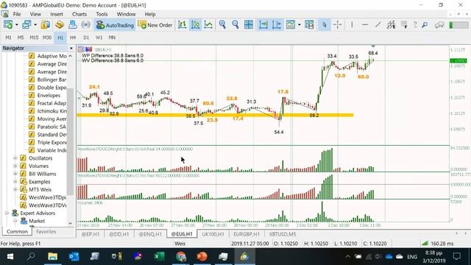Image resolution: width=471 pixels, height=265 pixels.
Task: Switch to the @EP,H1 chart tab
Action: [91, 234]
